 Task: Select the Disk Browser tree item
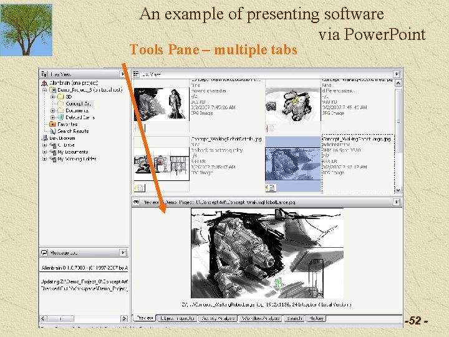tap(62, 138)
